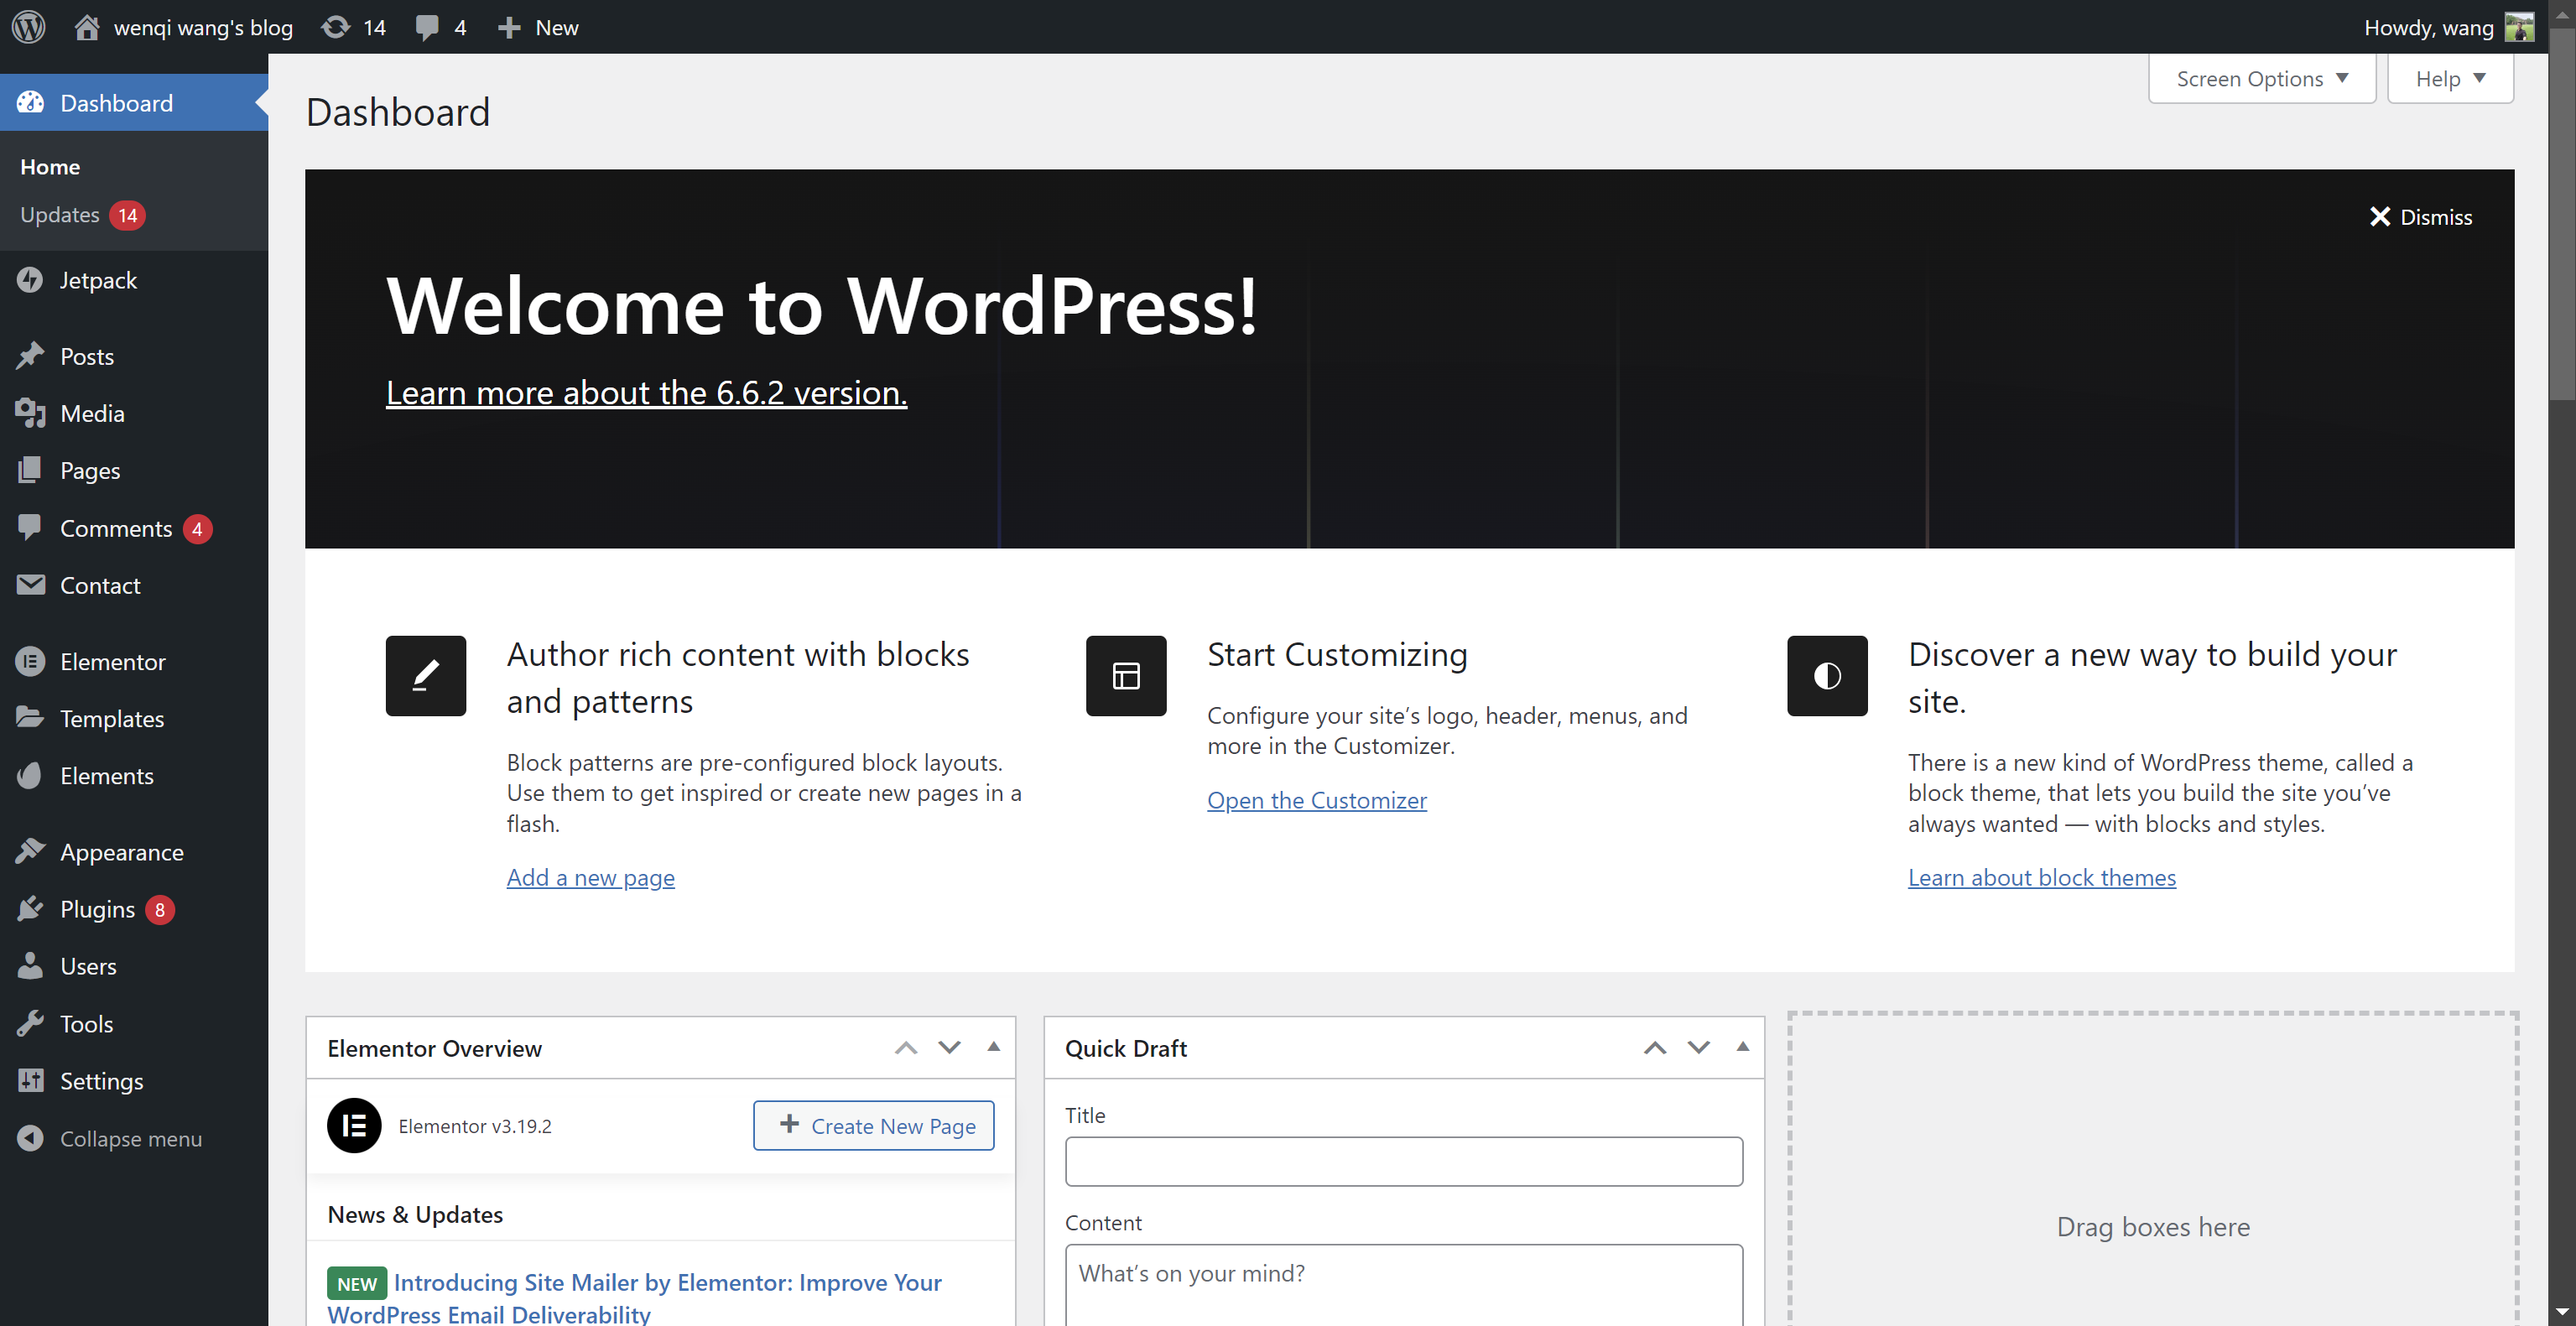2576x1326 pixels.
Task: Click the page vertical scrollbar thumb
Action: point(2561,215)
